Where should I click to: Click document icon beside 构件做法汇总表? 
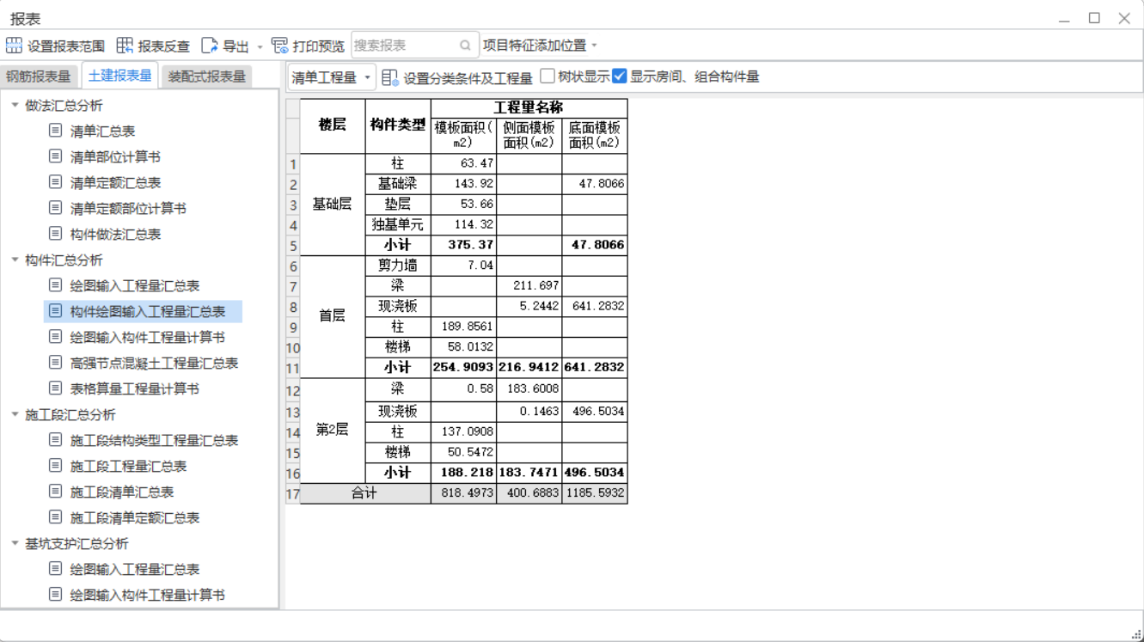[x=56, y=234]
